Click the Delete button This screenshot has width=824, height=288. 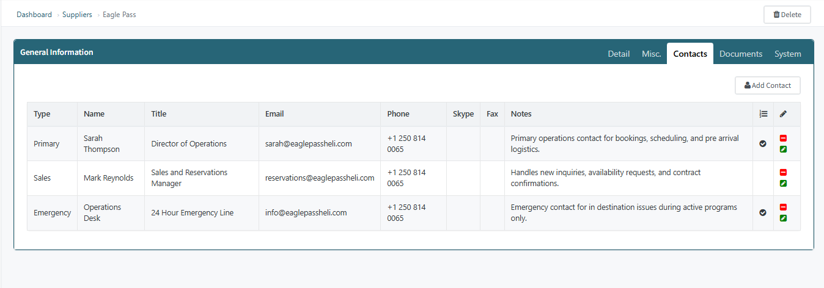click(787, 15)
